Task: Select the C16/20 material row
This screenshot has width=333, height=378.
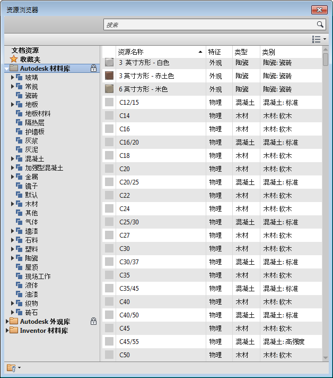Action: [212, 142]
